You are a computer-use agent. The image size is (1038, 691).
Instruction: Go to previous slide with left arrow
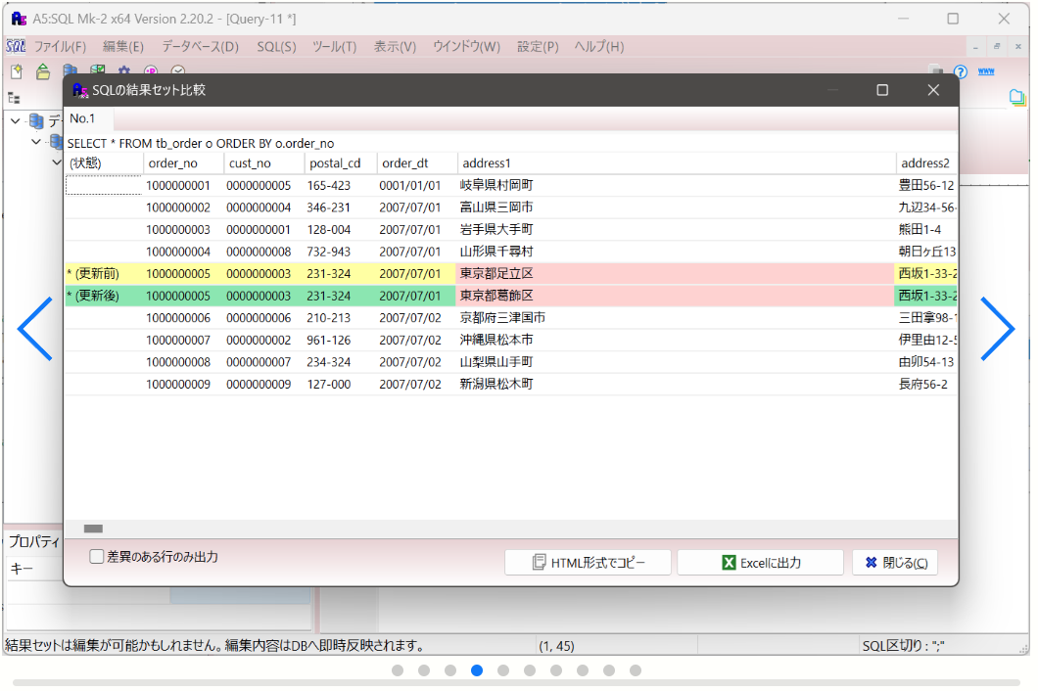pyautogui.click(x=35, y=329)
